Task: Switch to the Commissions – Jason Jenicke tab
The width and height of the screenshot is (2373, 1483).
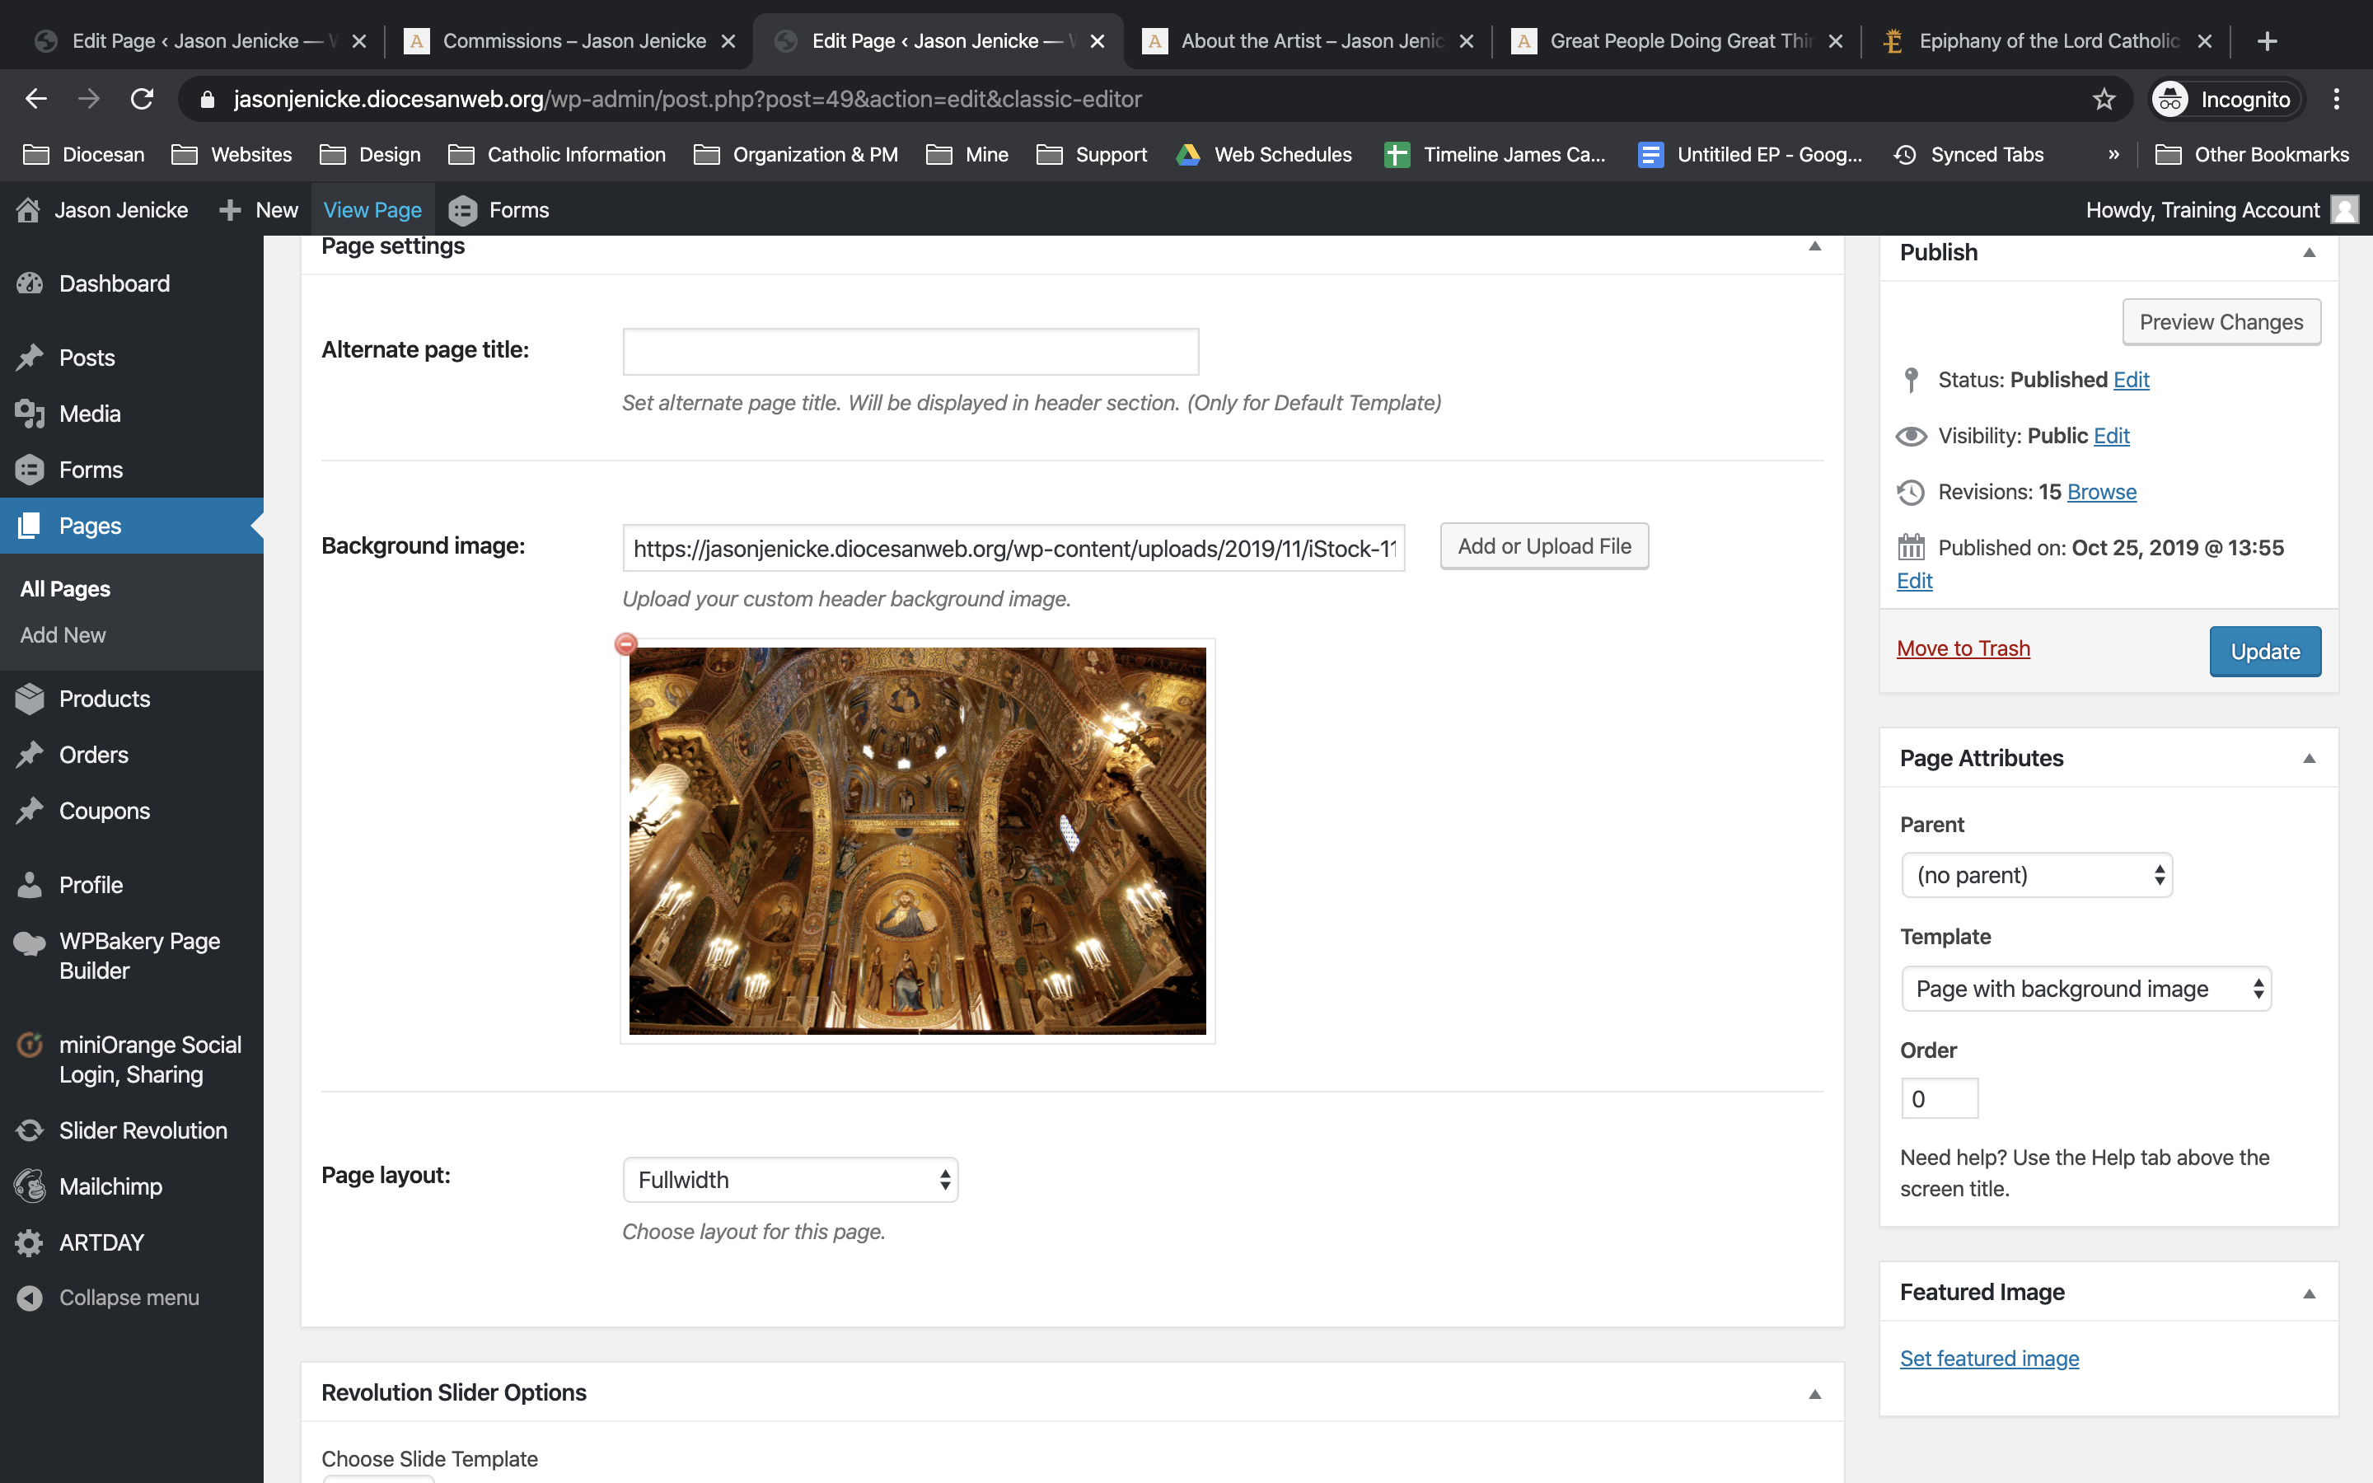Action: coord(573,41)
